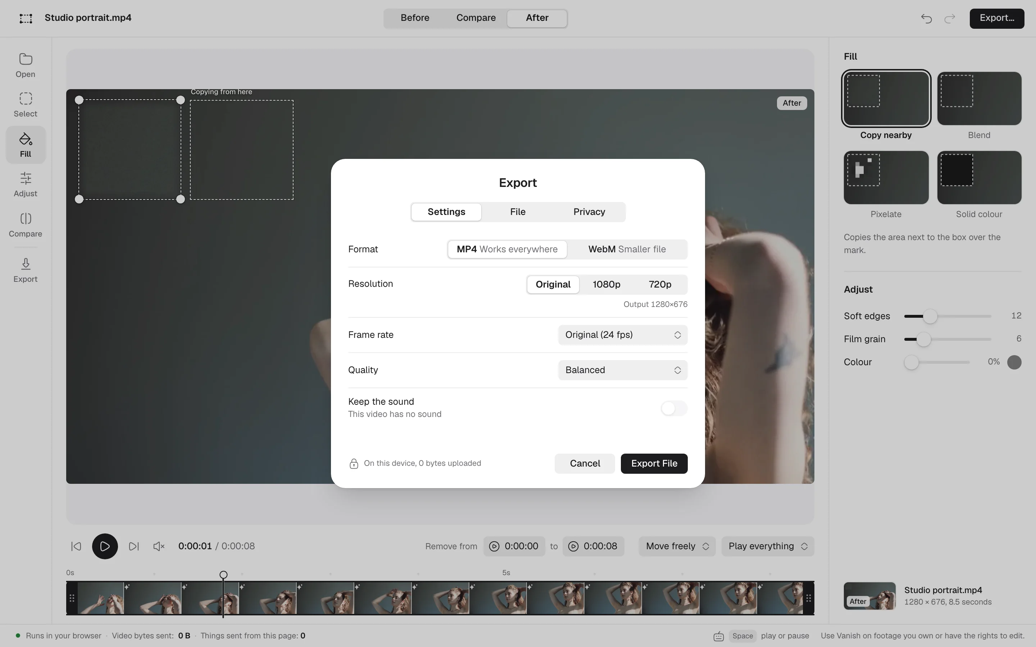Image resolution: width=1036 pixels, height=647 pixels.
Task: Toggle the Keep the sound switch
Action: pos(674,408)
